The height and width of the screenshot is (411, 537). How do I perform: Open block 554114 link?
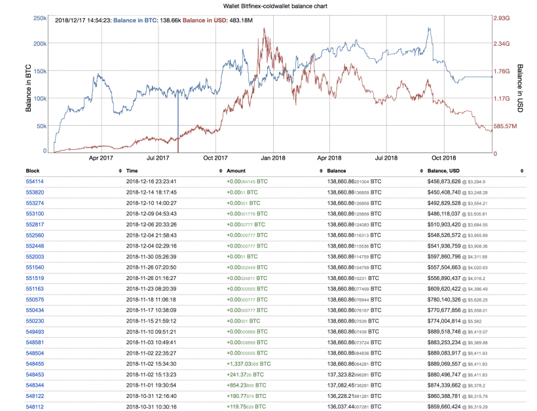pos(35,181)
